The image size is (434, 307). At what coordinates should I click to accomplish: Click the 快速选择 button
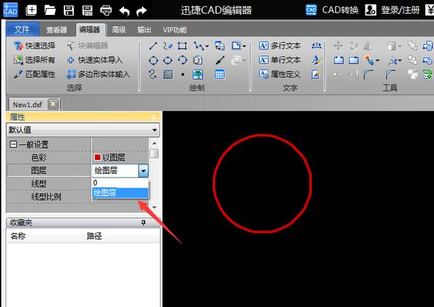click(x=35, y=45)
